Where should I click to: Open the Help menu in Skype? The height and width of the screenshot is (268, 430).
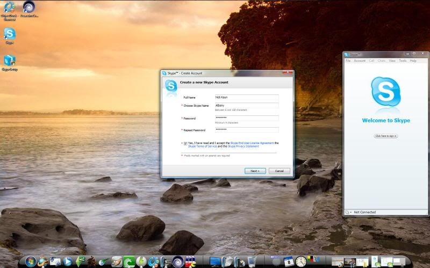point(413,61)
